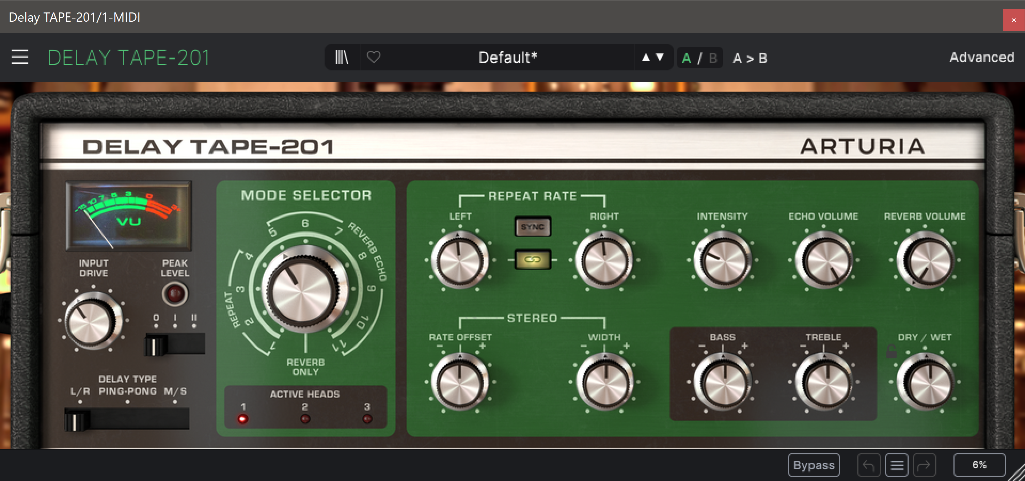Select mode 1 on the selector dial
Viewport: 1025px width, 481px height.
point(273,346)
